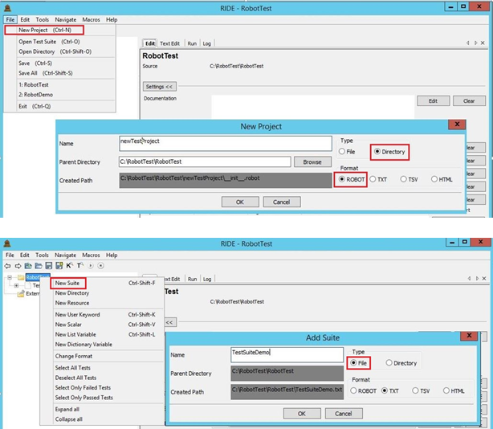Click the Name field containing newTestProject
The height and width of the screenshot is (429, 493).
click(x=226, y=144)
